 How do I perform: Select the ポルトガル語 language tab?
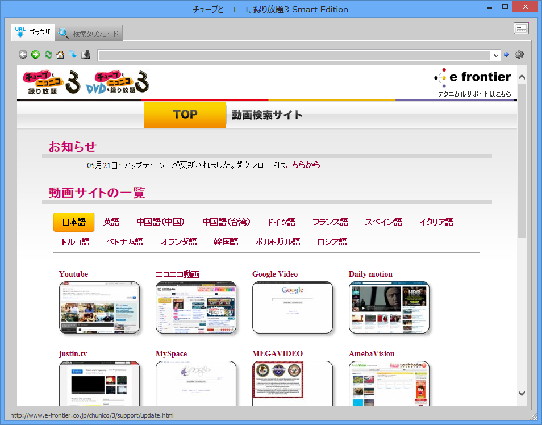tap(278, 241)
